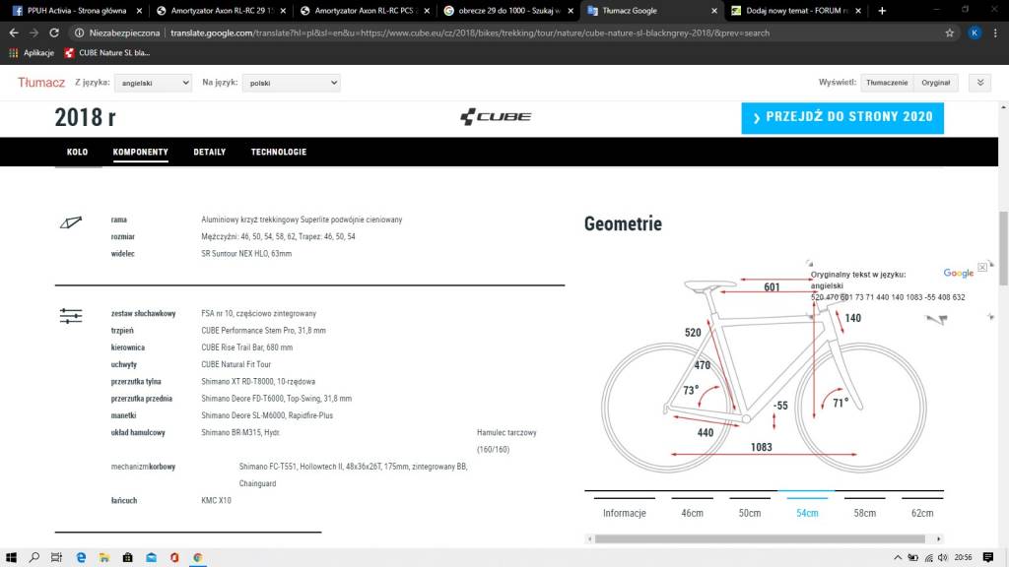Viewport: 1009px width, 567px height.
Task: Show the Oryginał view
Action: pyautogui.click(x=936, y=83)
